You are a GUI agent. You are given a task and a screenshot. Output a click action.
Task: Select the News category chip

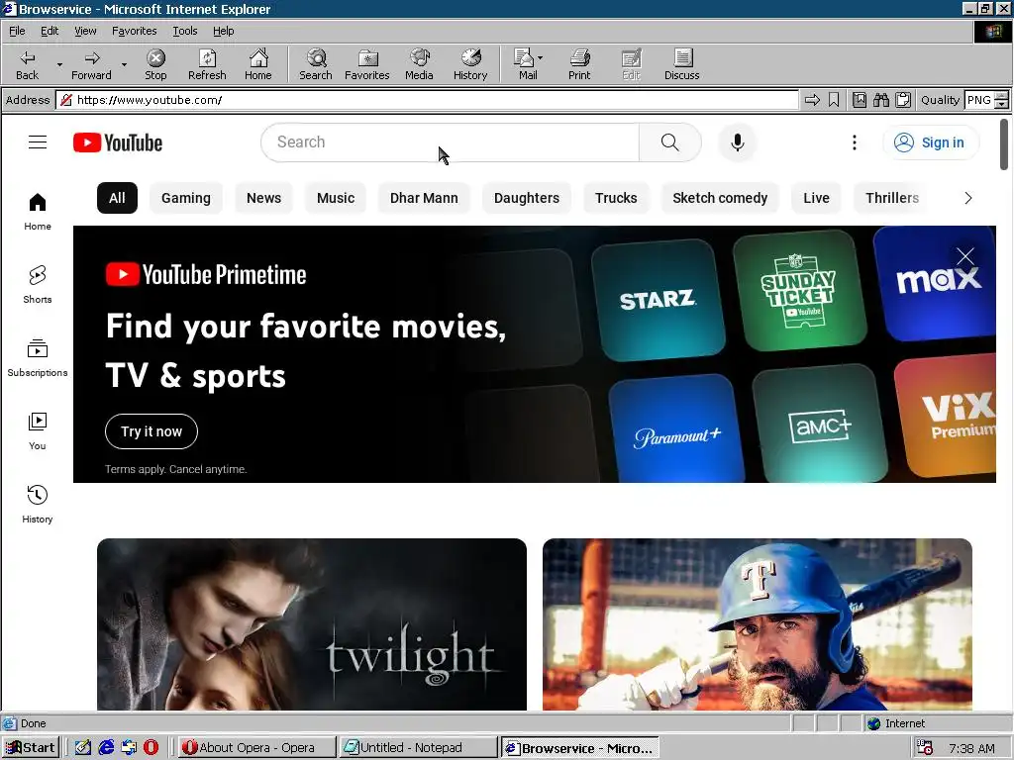(x=263, y=198)
